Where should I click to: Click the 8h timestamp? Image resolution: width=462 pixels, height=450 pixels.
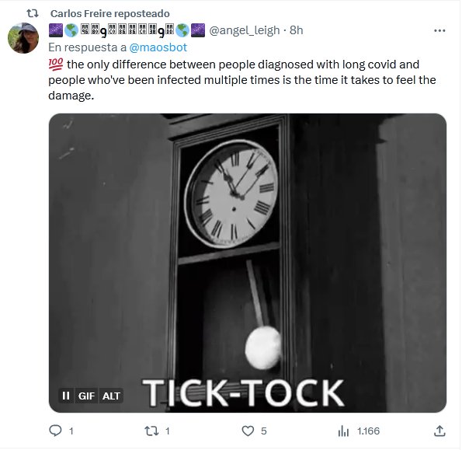(x=297, y=30)
